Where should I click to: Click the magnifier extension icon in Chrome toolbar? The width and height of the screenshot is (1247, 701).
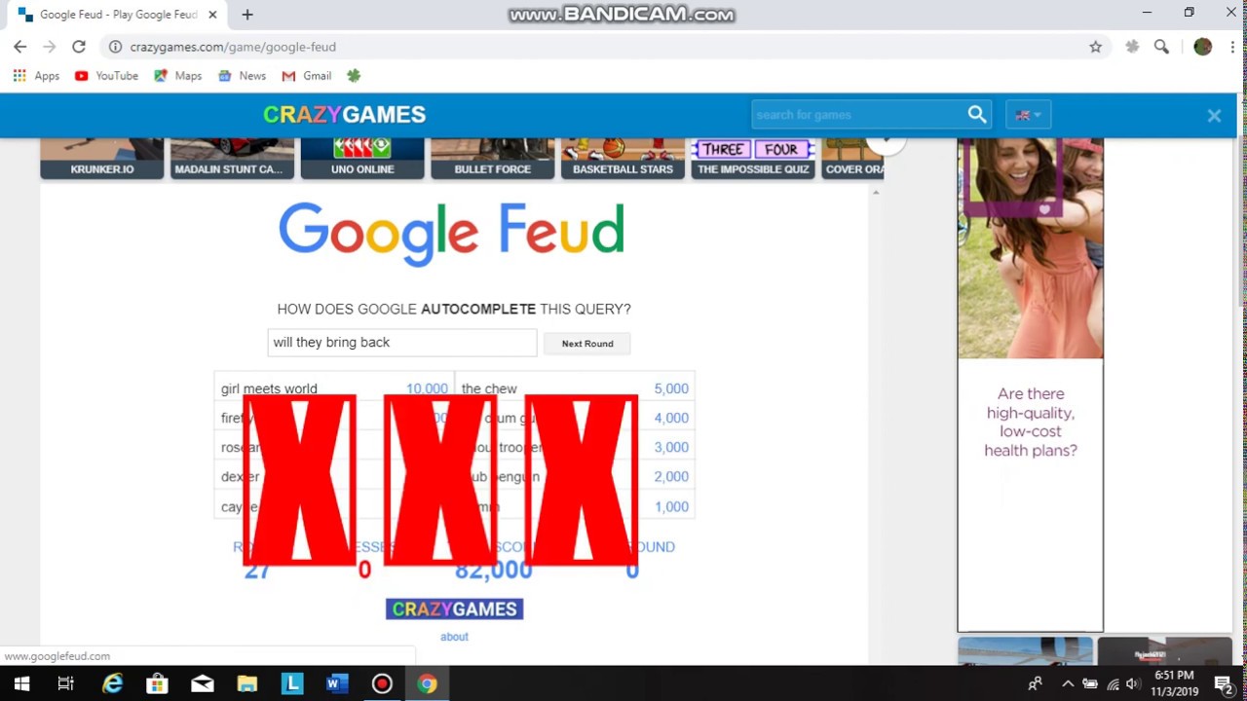(1161, 47)
